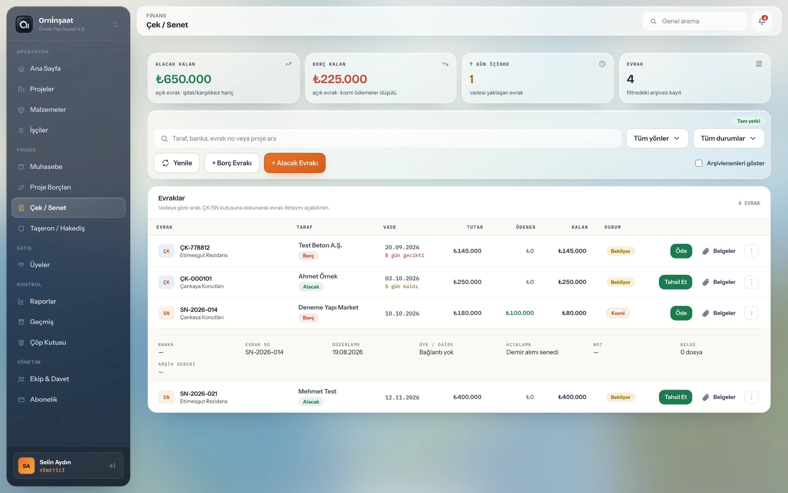Click the trend-down icon on Borç Kalan card

pyautogui.click(x=445, y=64)
